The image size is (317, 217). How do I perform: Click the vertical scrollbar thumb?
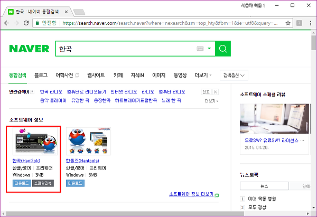click(x=313, y=43)
